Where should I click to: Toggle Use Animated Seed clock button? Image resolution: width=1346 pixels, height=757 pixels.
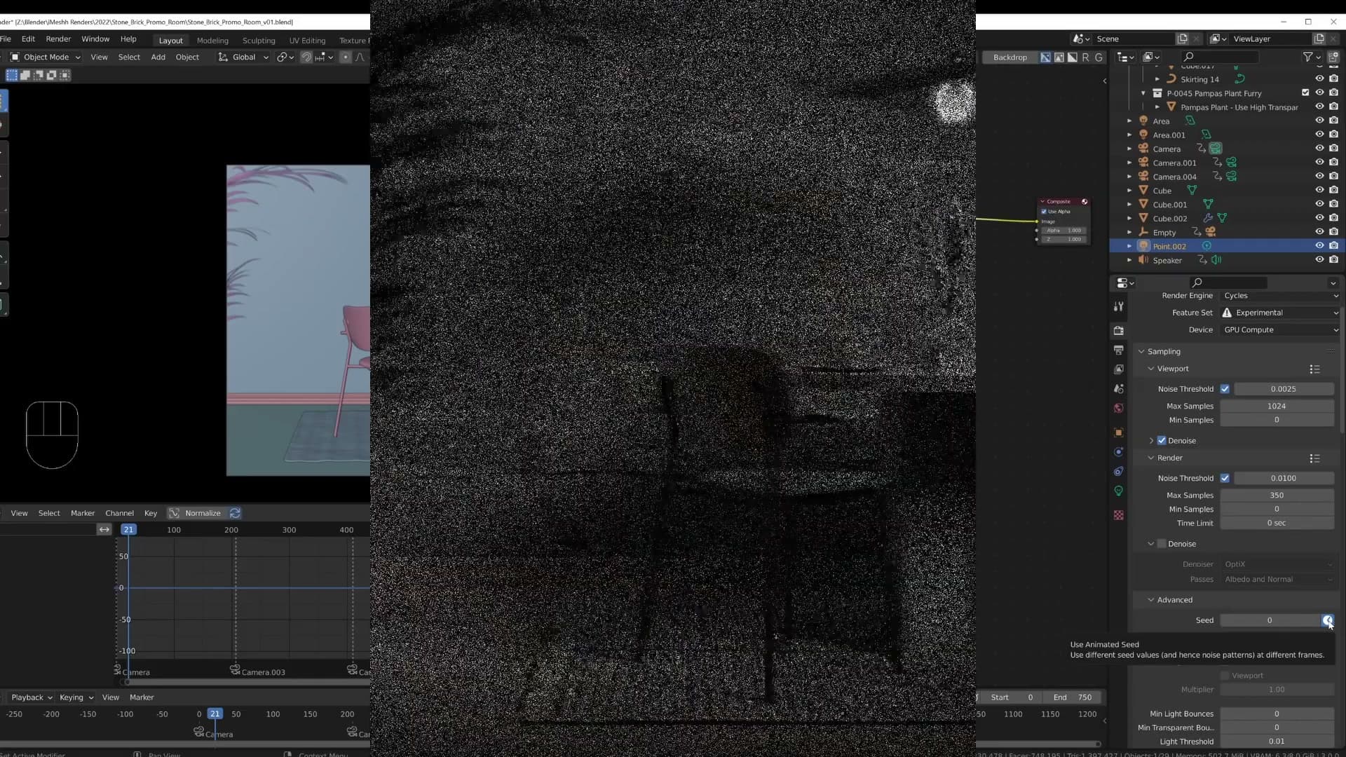[x=1327, y=620]
